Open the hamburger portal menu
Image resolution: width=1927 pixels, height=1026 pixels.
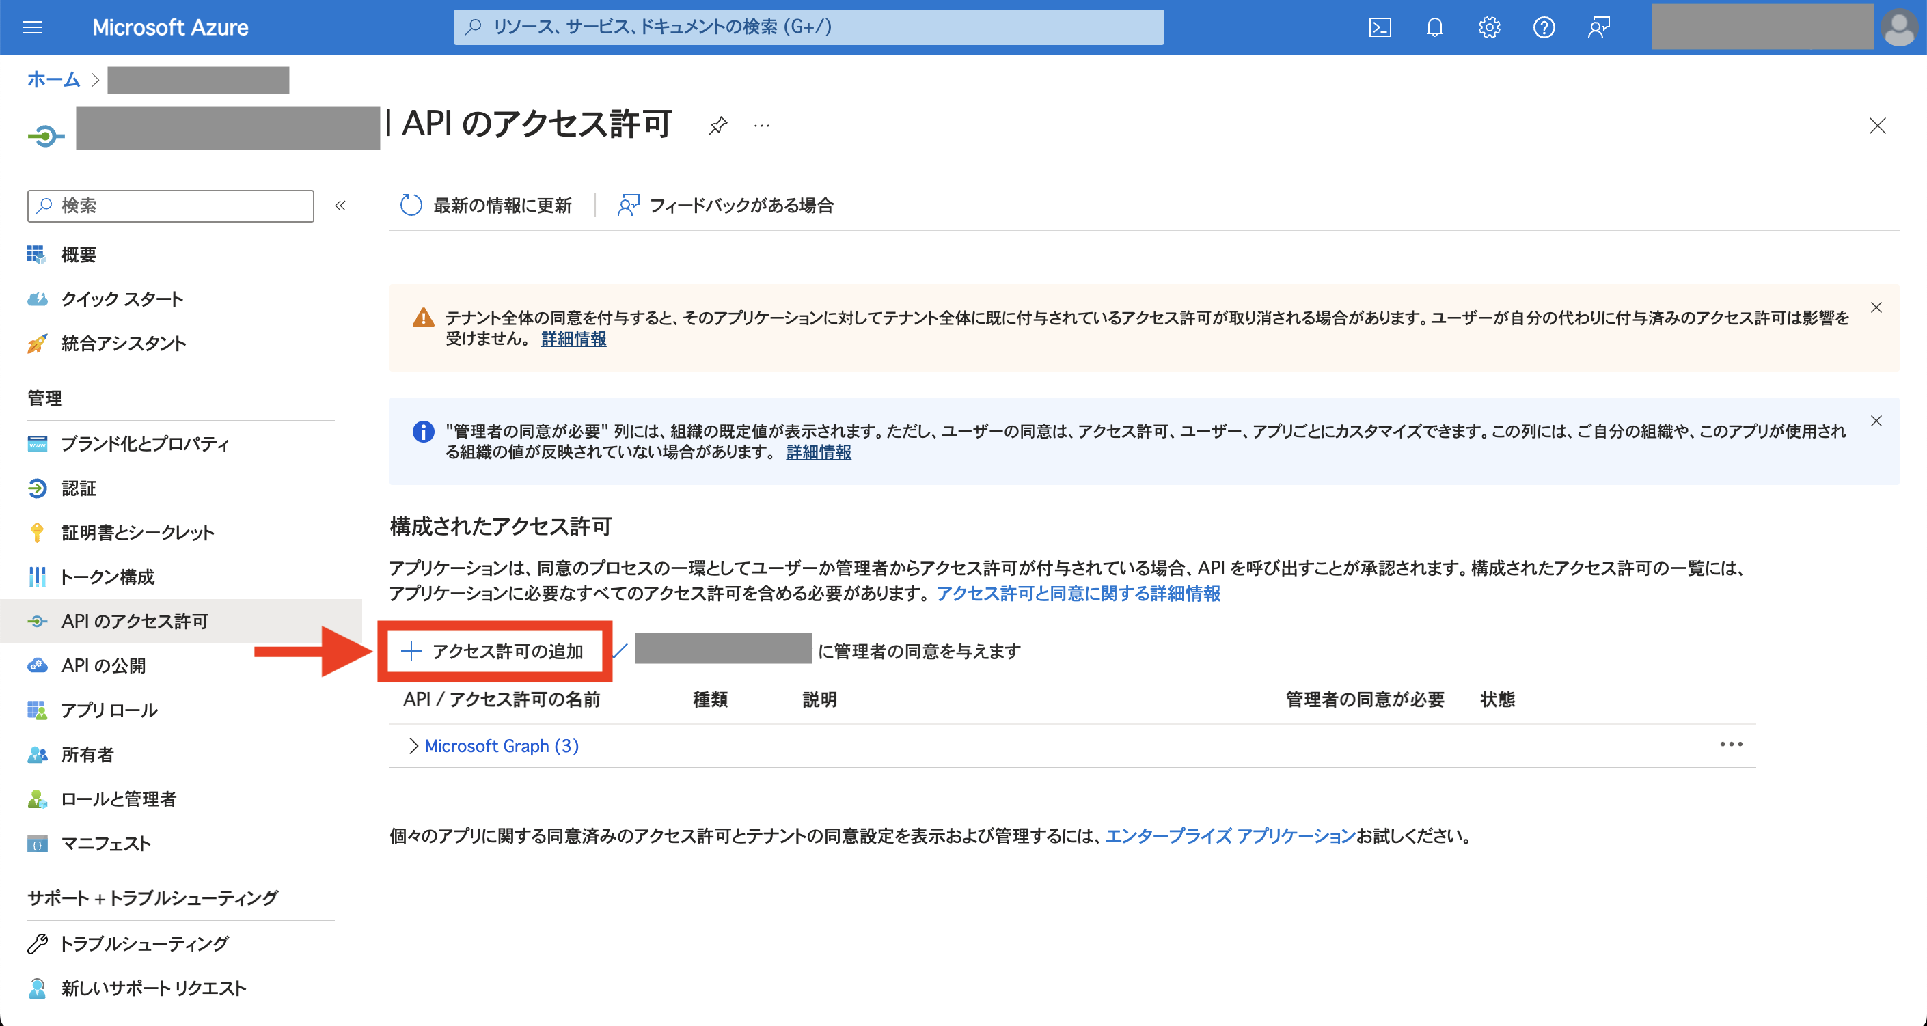click(33, 28)
